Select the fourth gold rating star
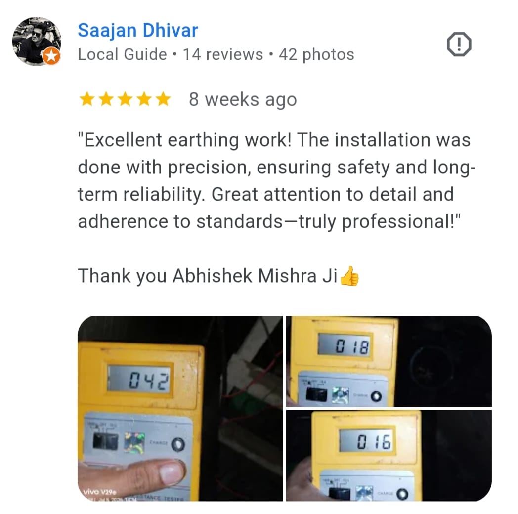518x514 pixels. [x=144, y=99]
